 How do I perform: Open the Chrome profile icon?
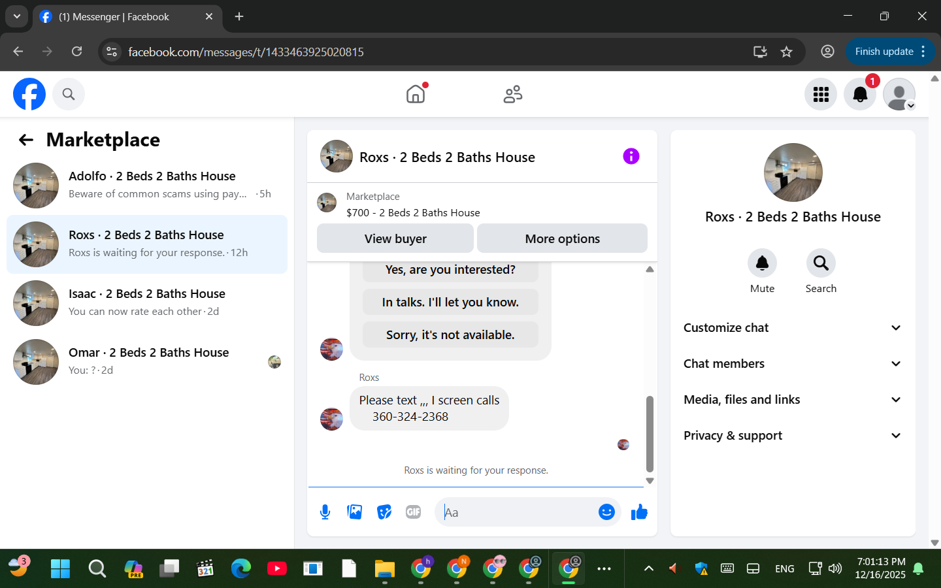coord(827,52)
